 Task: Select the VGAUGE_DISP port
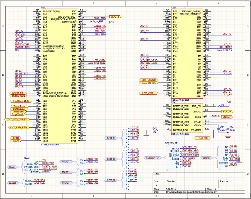[21, 101]
